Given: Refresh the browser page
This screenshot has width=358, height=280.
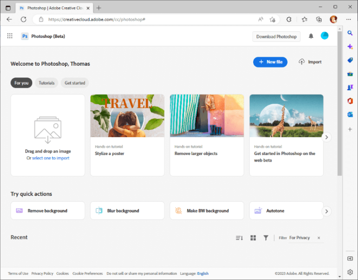Looking at the screenshot, I should pos(23,19).
